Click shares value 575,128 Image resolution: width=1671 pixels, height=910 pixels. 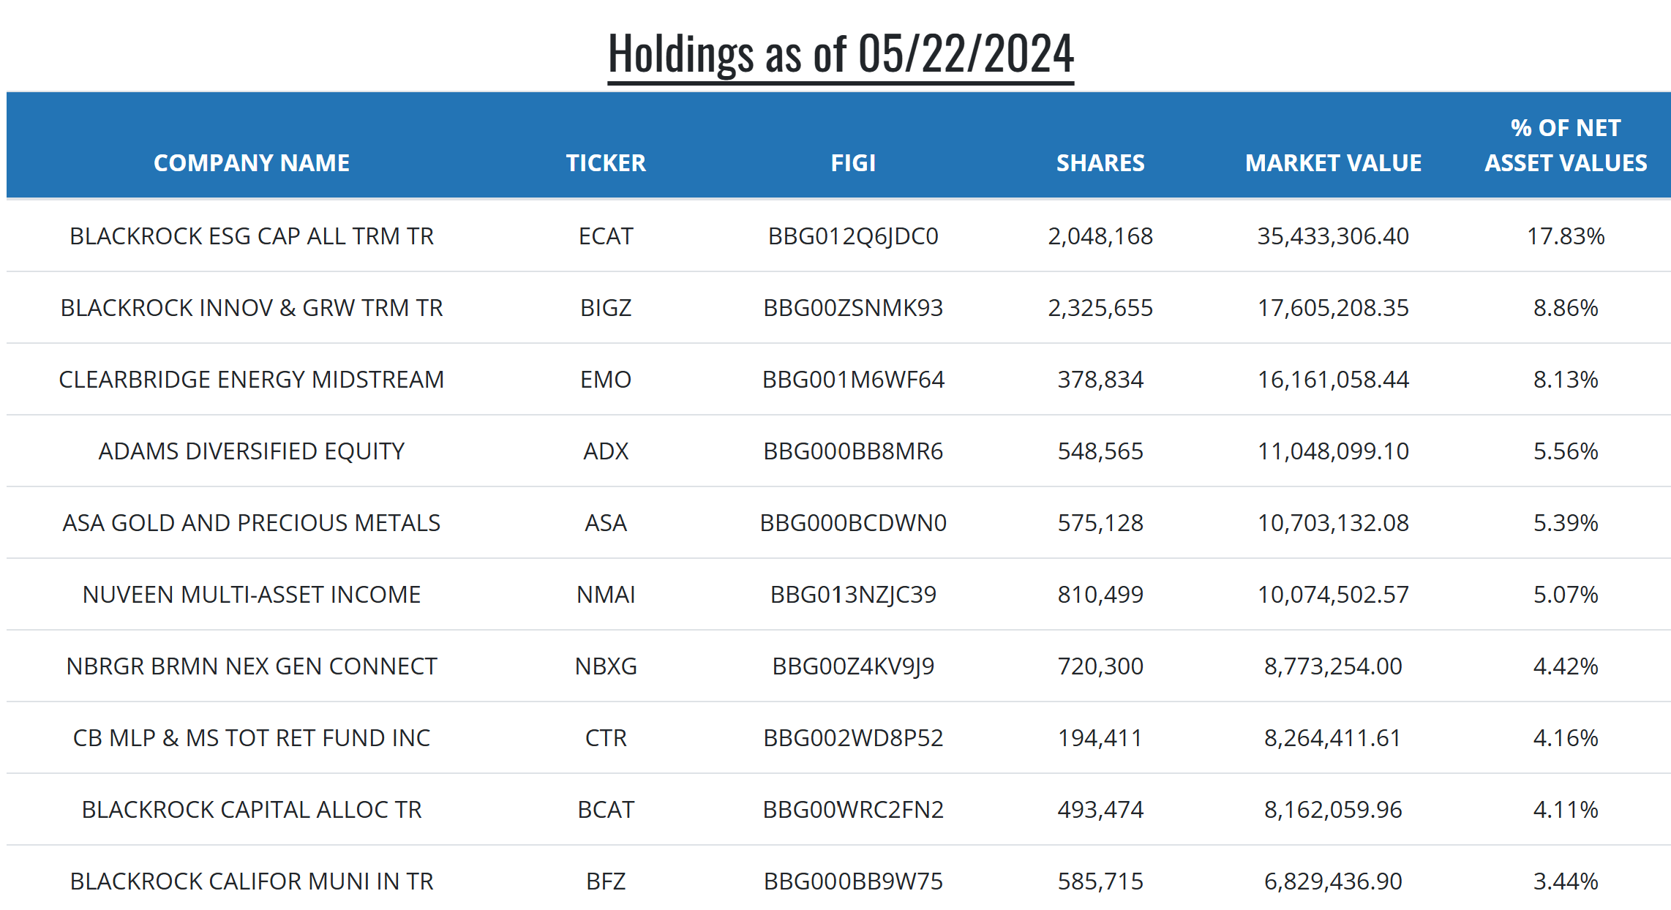pos(1100,523)
